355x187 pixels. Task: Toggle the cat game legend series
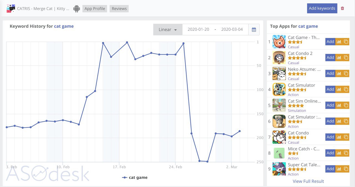pos(135,178)
